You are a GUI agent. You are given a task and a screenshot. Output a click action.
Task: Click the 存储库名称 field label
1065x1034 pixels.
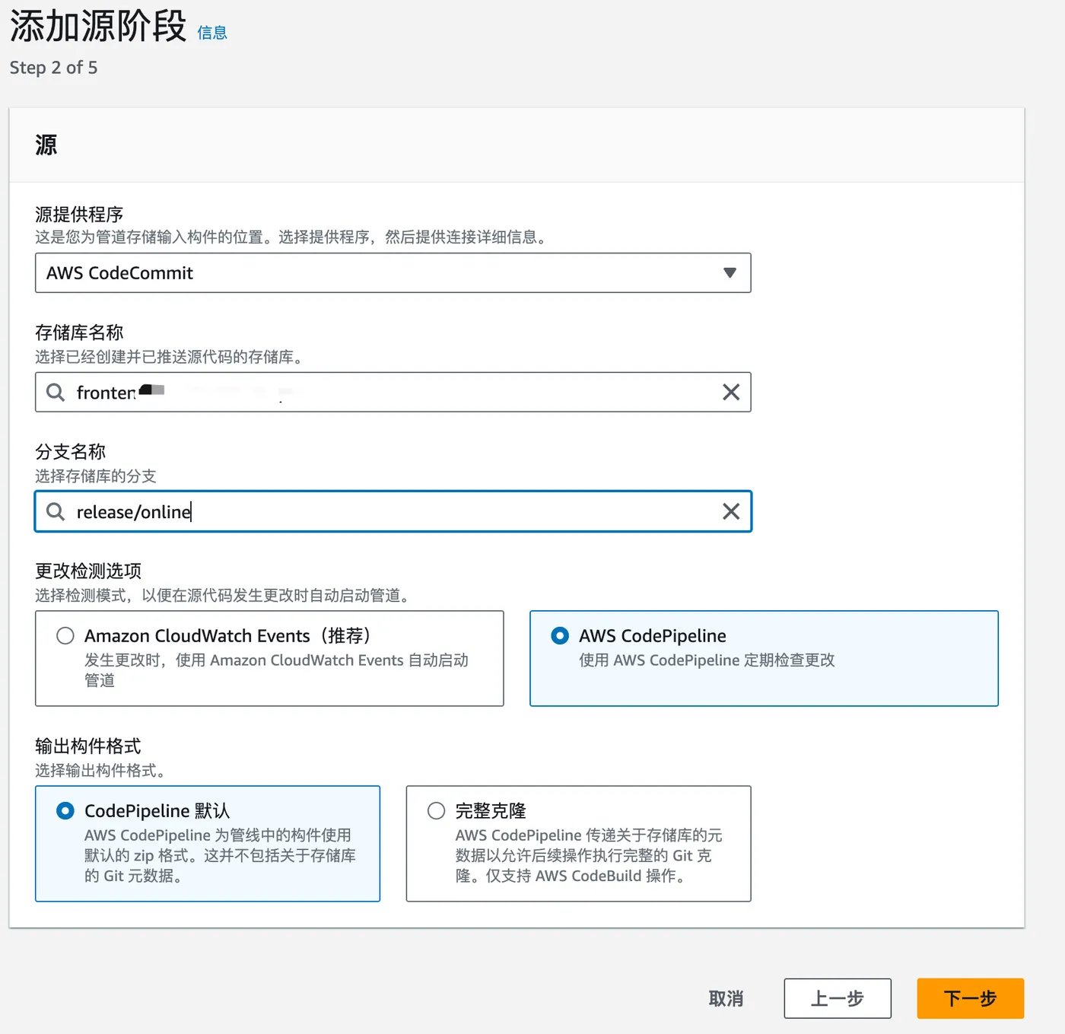tap(79, 332)
